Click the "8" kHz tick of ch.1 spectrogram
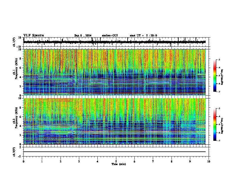The height and width of the screenshot is (181, 235). coord(21,59)
